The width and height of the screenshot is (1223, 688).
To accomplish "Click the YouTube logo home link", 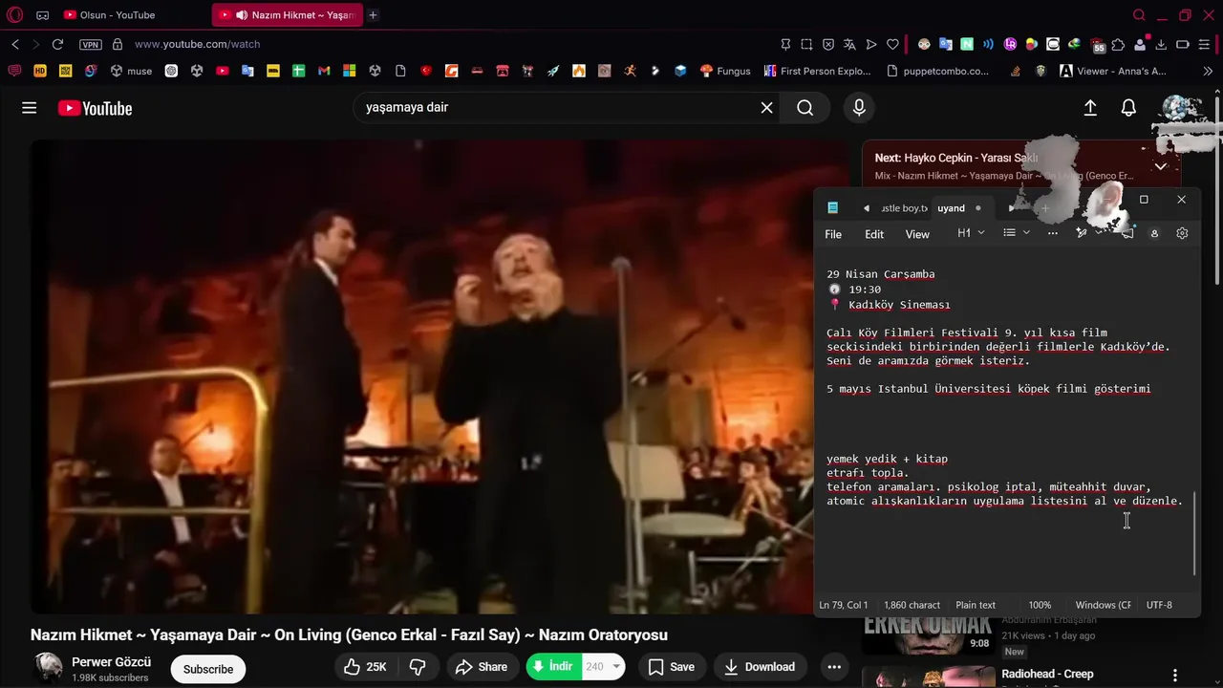I will pyautogui.click(x=95, y=108).
